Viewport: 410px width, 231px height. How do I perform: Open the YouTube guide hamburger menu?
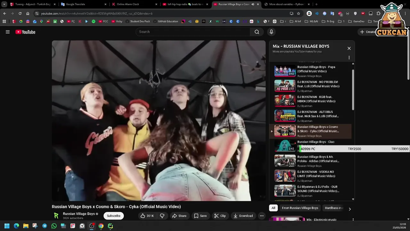tap(8, 32)
